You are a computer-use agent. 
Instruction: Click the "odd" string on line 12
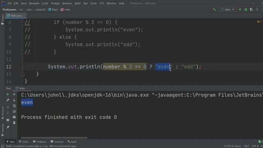(x=189, y=67)
